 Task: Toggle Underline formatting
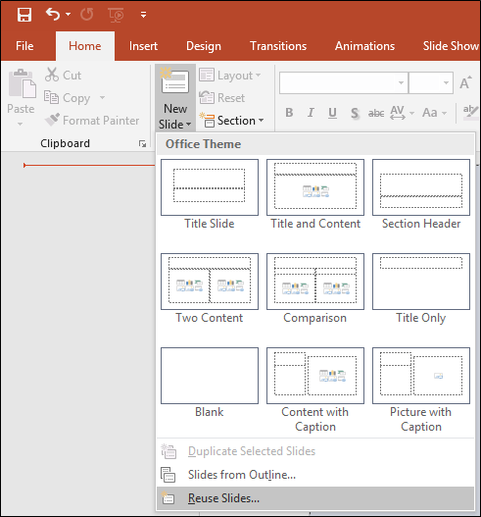[x=332, y=113]
